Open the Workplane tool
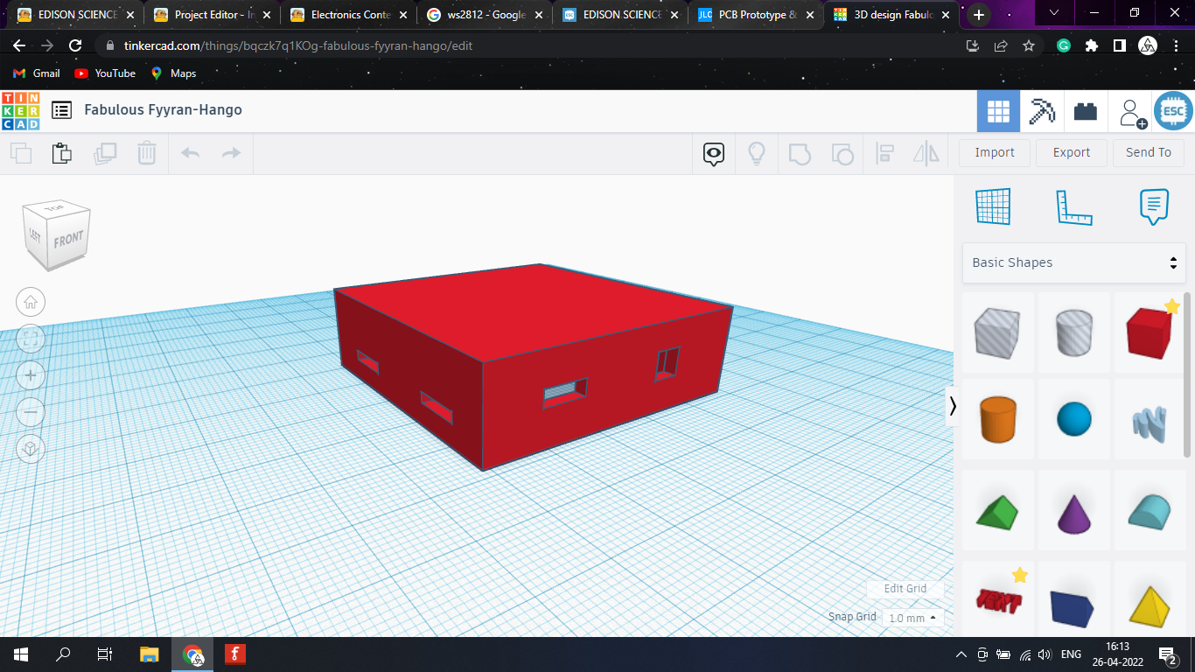This screenshot has width=1195, height=672. pyautogui.click(x=993, y=207)
